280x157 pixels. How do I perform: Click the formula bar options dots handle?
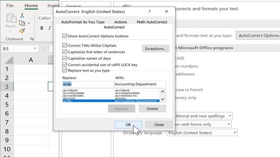(x=44, y=48)
